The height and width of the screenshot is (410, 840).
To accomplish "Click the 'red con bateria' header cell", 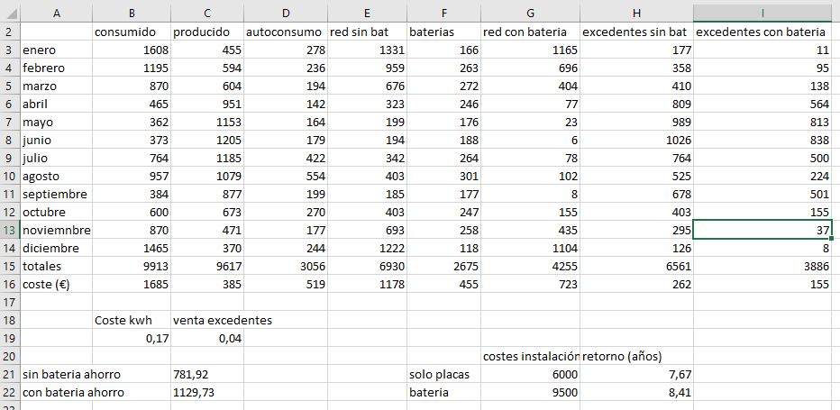I will pos(530,32).
